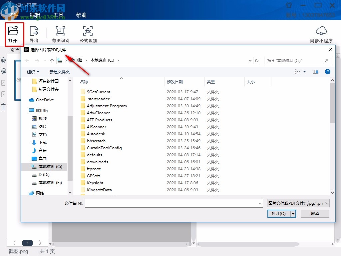This screenshot has width=341, height=256.
Task: Expand the address bar history dropdown
Action: point(250,61)
